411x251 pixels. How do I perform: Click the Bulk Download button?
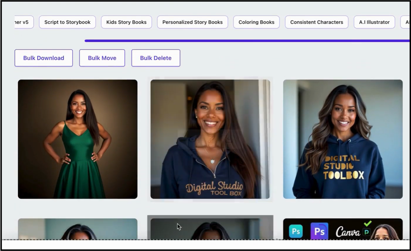pyautogui.click(x=44, y=58)
